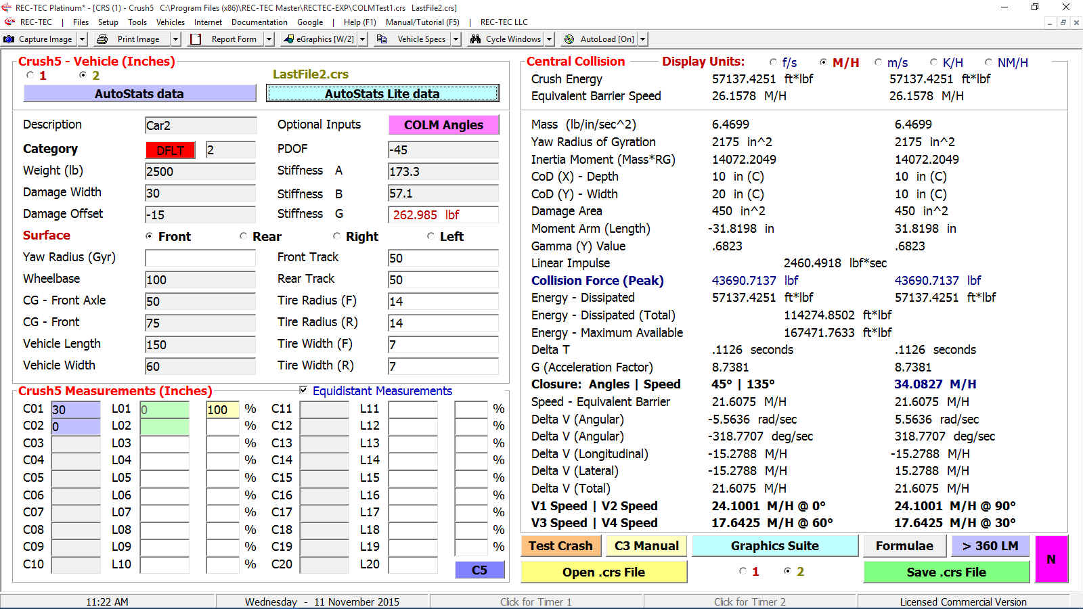Select m/s display units
Image resolution: width=1083 pixels, height=609 pixels.
(x=878, y=62)
